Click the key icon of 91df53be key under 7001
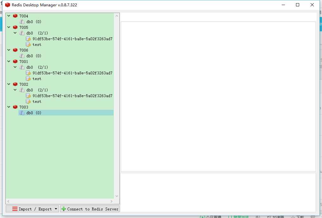 click(28, 73)
